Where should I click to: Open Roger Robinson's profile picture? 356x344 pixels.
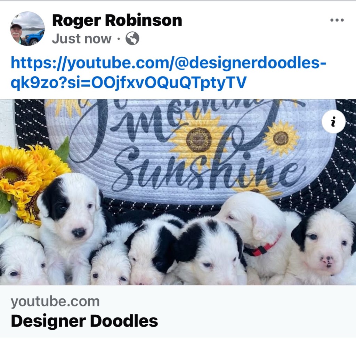point(27,29)
